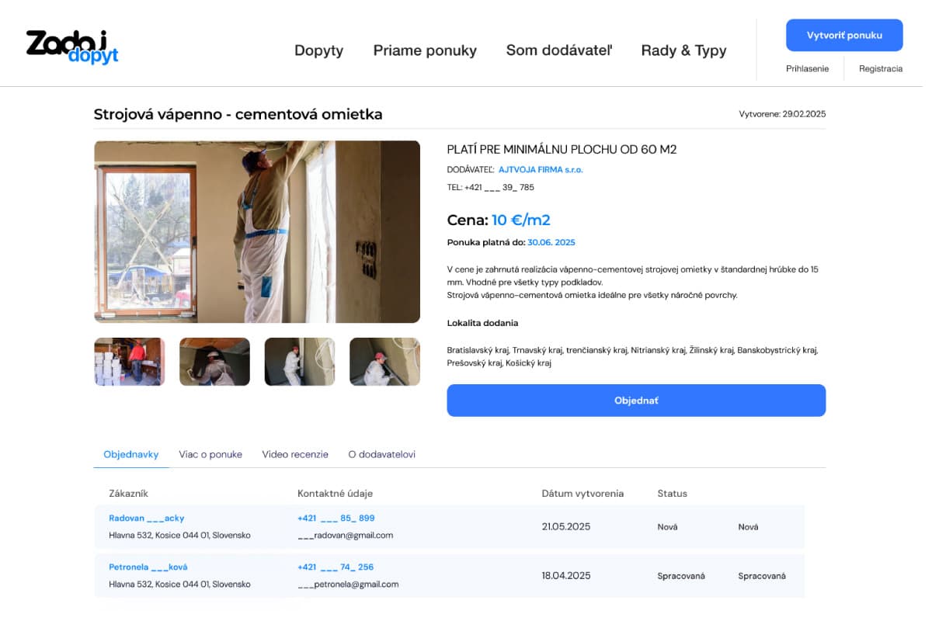Select the fourth gallery thumbnail
The height and width of the screenshot is (621, 932).
coord(384,362)
